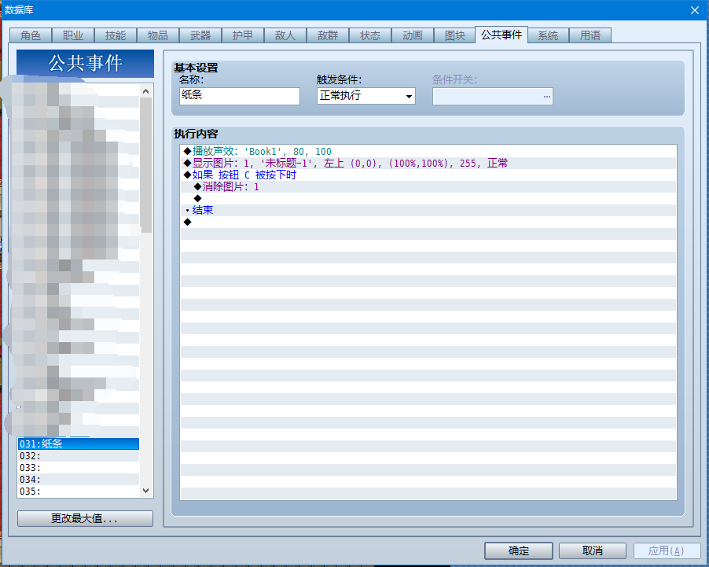Screen dimensions: 709x567
Task: Select the 公共事件 tab
Action: 501,35
